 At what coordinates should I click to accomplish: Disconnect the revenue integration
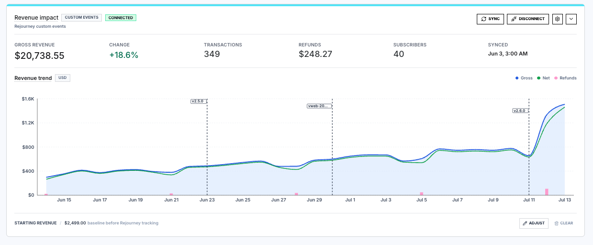point(528,19)
